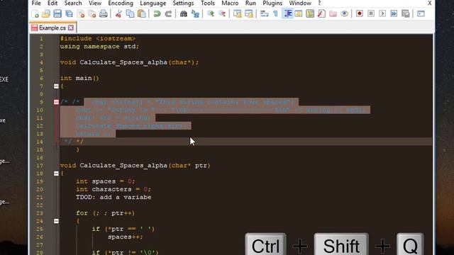
Task: Open the Settings menu
Action: [183, 3]
